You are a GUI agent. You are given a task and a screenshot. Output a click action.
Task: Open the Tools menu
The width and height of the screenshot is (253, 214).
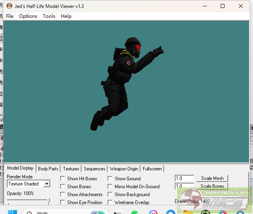[49, 16]
